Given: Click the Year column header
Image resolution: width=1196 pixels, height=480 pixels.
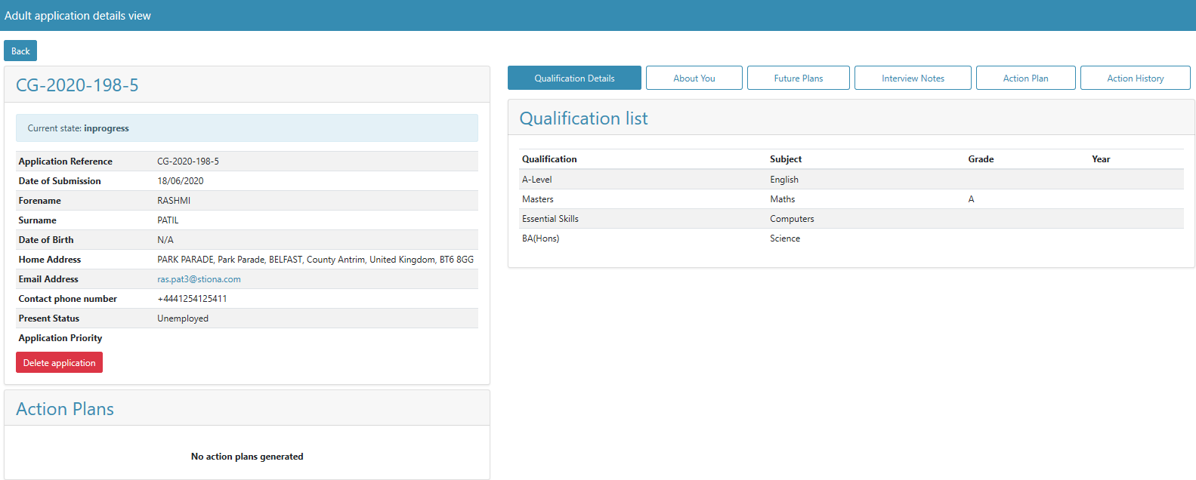Looking at the screenshot, I should (x=1101, y=159).
